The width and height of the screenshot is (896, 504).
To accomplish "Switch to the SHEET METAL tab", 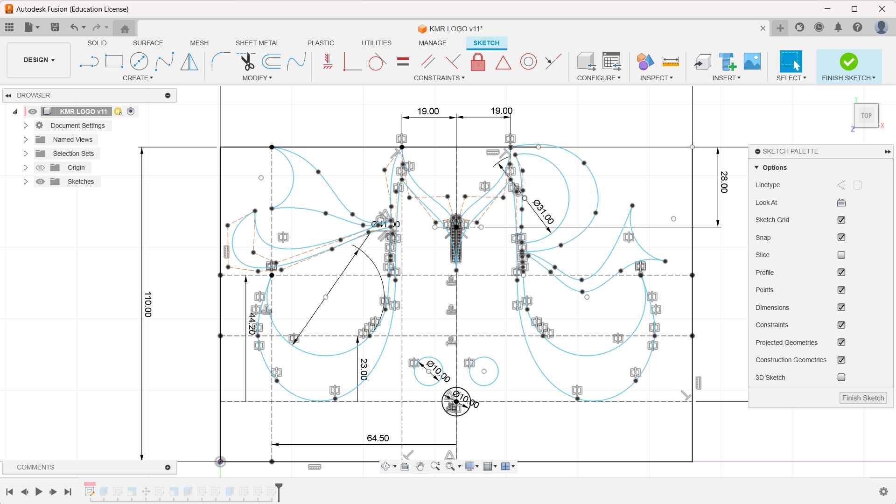I will [x=257, y=43].
